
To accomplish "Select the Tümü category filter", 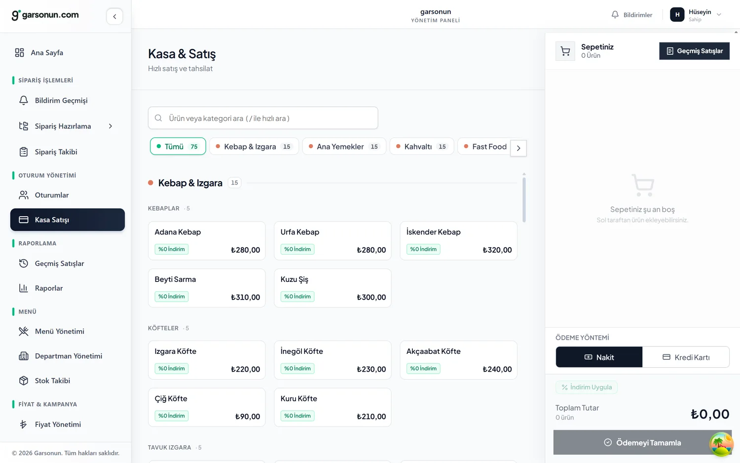I will pyautogui.click(x=178, y=147).
